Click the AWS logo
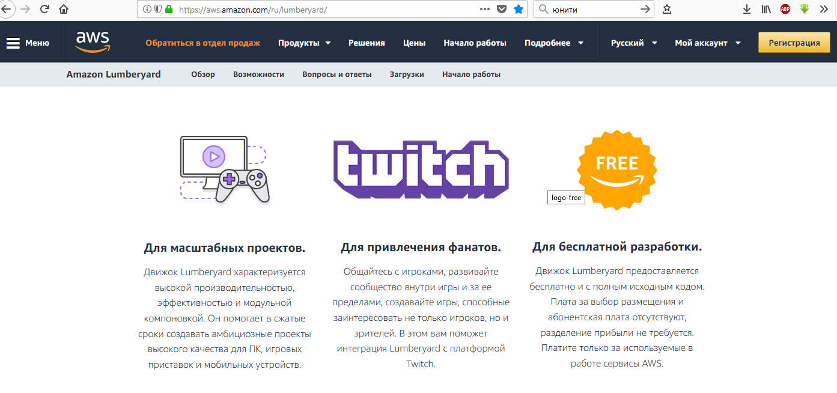Viewport: 837px width, 393px height. coord(93,41)
